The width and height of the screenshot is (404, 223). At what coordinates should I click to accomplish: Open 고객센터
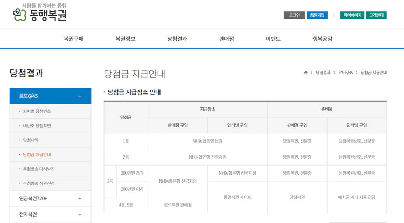pyautogui.click(x=376, y=15)
